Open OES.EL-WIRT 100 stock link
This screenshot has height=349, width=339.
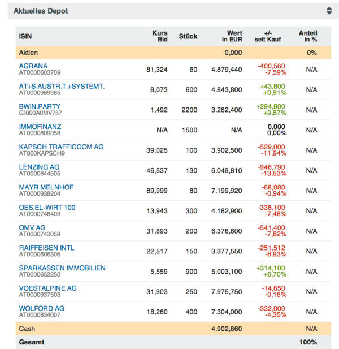47,208
